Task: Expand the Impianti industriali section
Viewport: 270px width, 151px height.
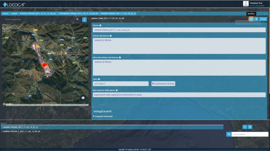Action: click(x=103, y=116)
